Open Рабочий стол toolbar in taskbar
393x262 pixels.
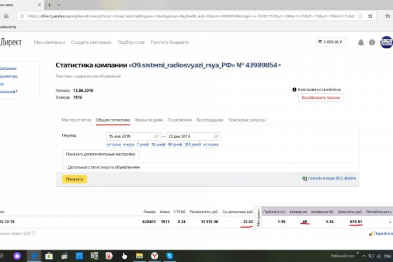tap(343, 256)
